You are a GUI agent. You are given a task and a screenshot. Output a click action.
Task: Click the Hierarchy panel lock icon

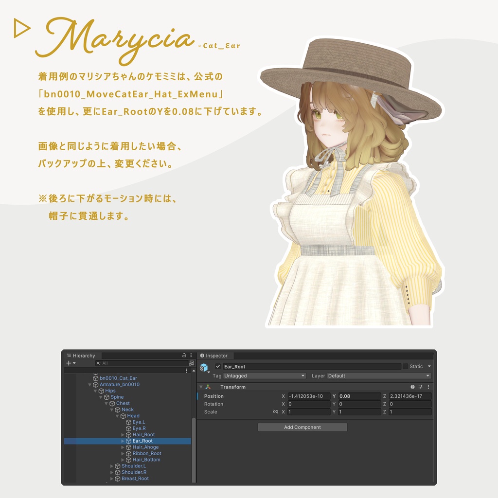pyautogui.click(x=184, y=355)
